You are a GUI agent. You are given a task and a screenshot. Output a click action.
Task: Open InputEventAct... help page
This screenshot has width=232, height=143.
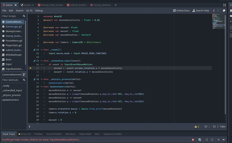[x=13, y=69]
